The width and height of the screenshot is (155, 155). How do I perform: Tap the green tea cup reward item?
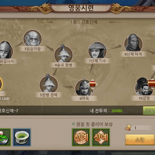(22, 137)
